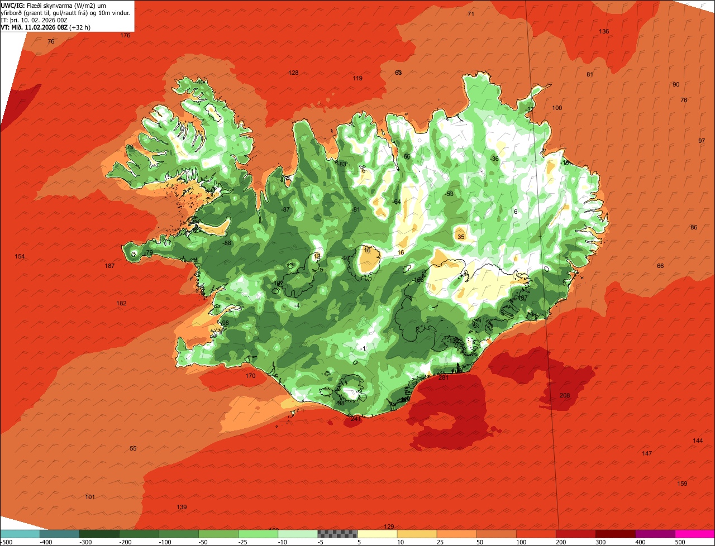Click the legend label -100
The height and width of the screenshot is (546, 715).
165,542
